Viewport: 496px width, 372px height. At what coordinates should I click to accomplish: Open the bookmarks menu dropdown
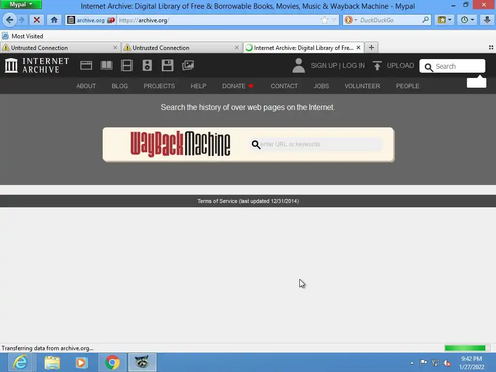445,20
